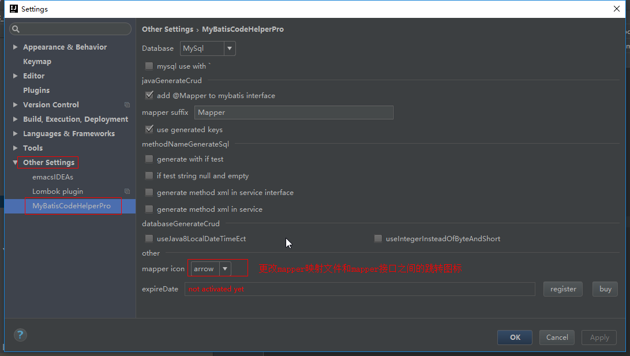Click the Apply button
This screenshot has height=356, width=630.
coord(599,338)
